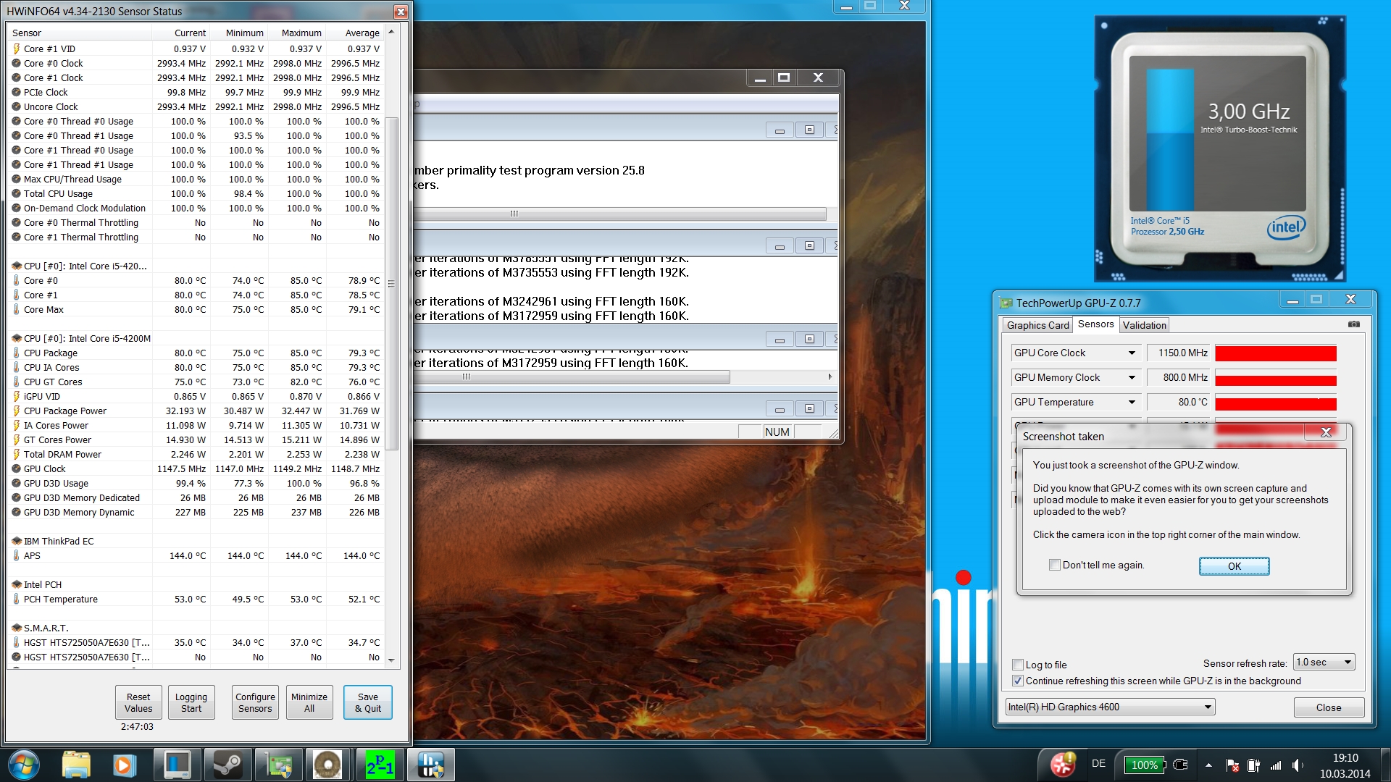Open Prime95 taskbar icon

[380, 765]
